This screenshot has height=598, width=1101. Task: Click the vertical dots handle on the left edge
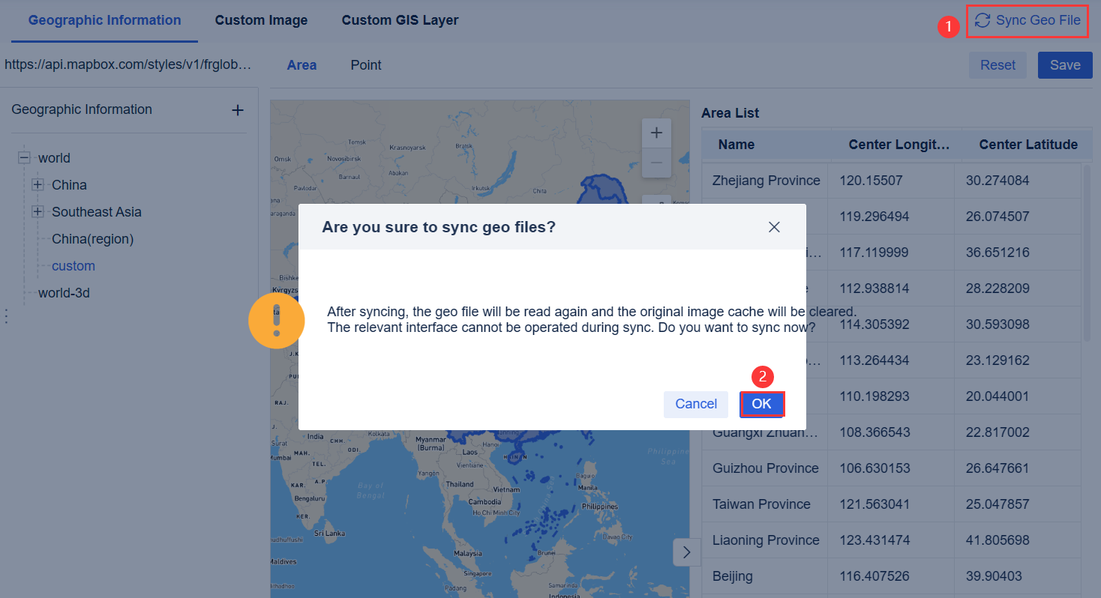pos(6,315)
